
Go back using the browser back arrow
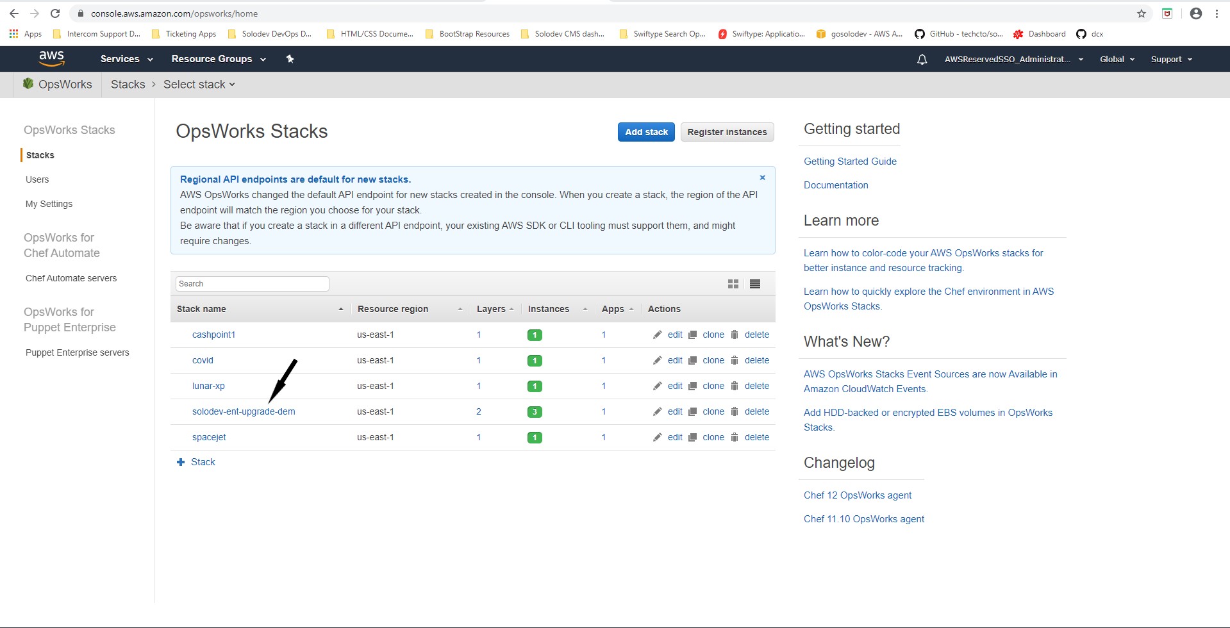pyautogui.click(x=14, y=13)
